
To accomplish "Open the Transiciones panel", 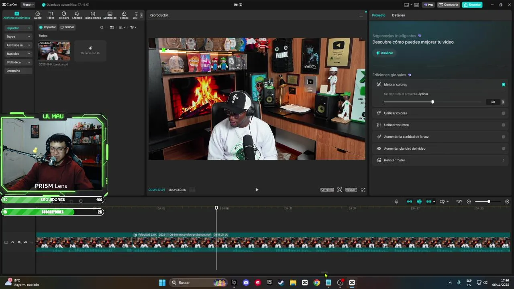I will pyautogui.click(x=93, y=15).
